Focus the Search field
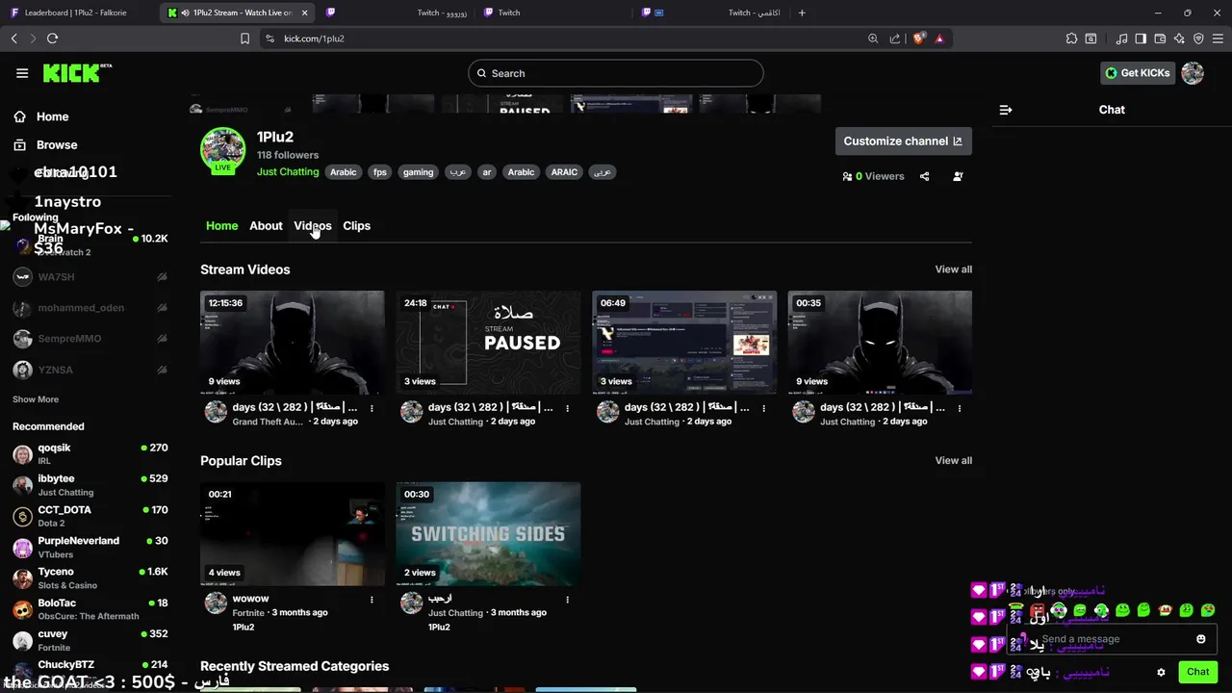 point(616,73)
